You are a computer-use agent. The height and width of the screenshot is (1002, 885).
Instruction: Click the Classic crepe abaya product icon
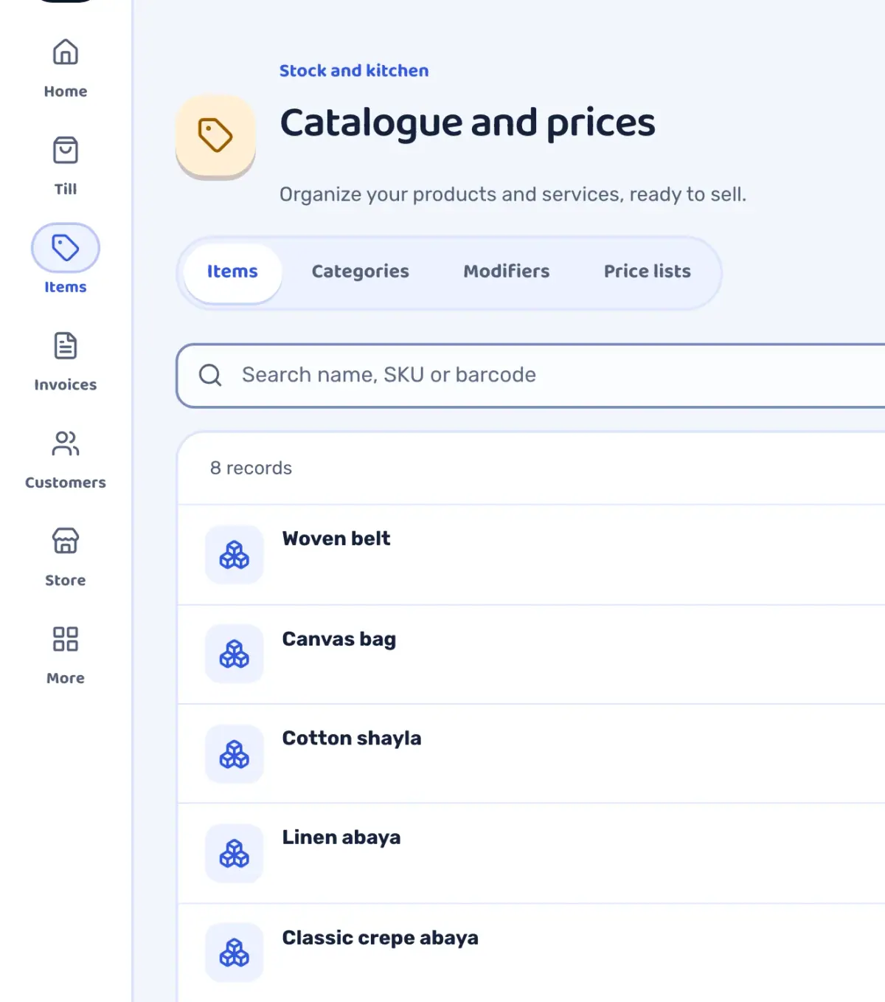point(235,953)
